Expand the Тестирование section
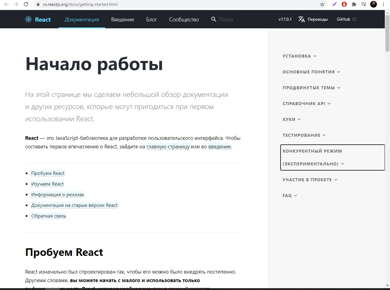Screen dimensions: 390x290 pyautogui.click(x=304, y=135)
